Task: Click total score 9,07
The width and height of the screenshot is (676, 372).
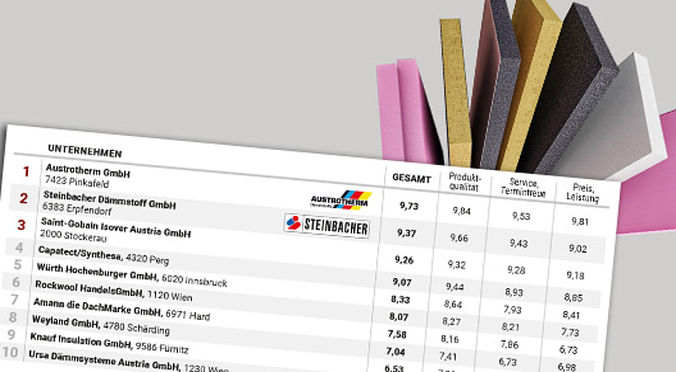Action: click(402, 282)
